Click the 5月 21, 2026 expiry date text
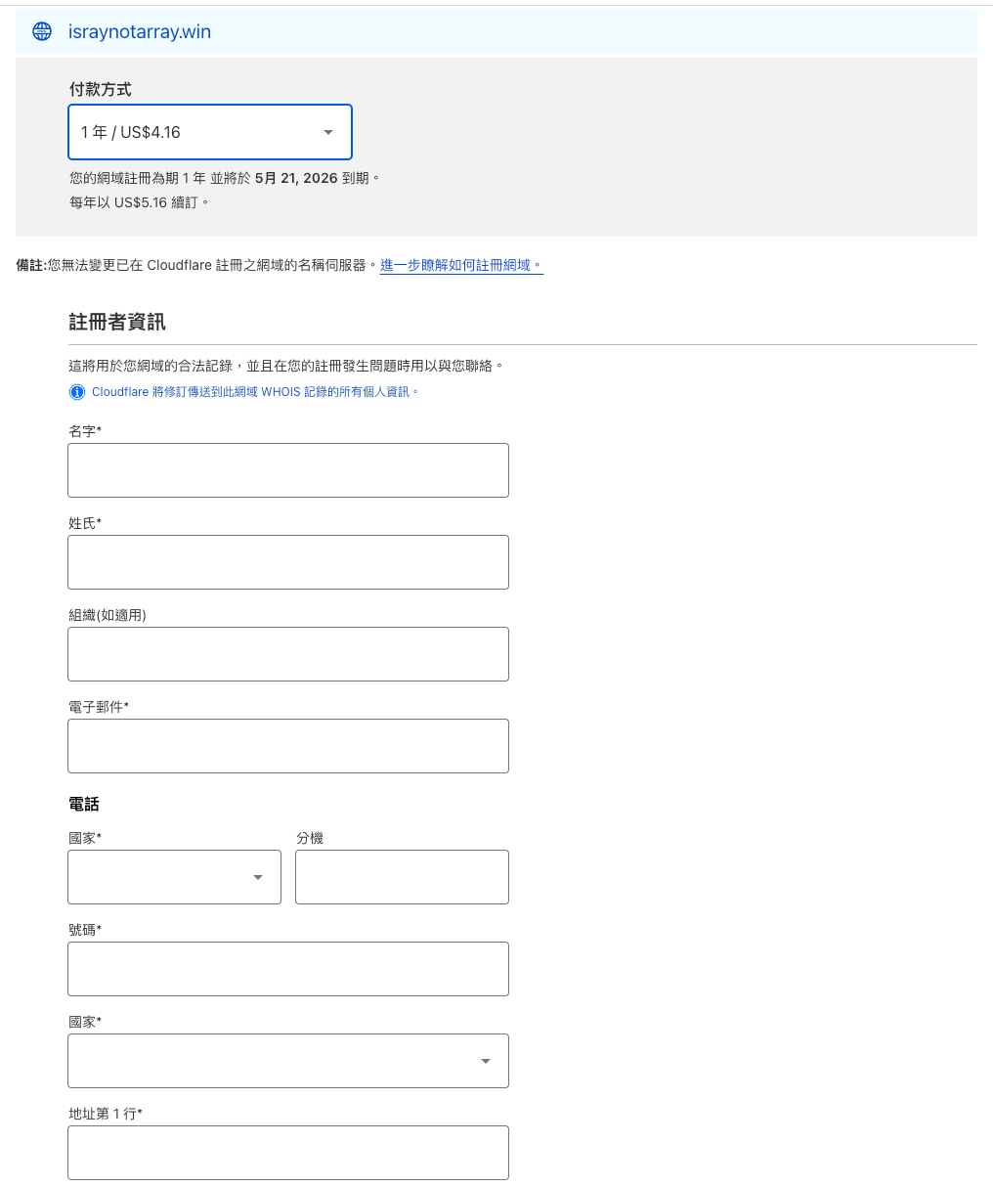 click(x=296, y=178)
